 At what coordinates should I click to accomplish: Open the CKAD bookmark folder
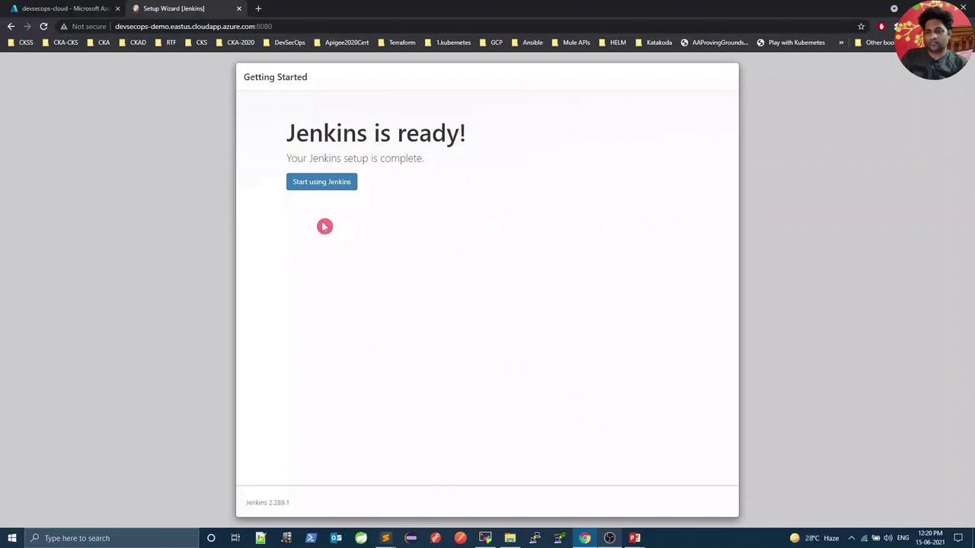pos(133,43)
